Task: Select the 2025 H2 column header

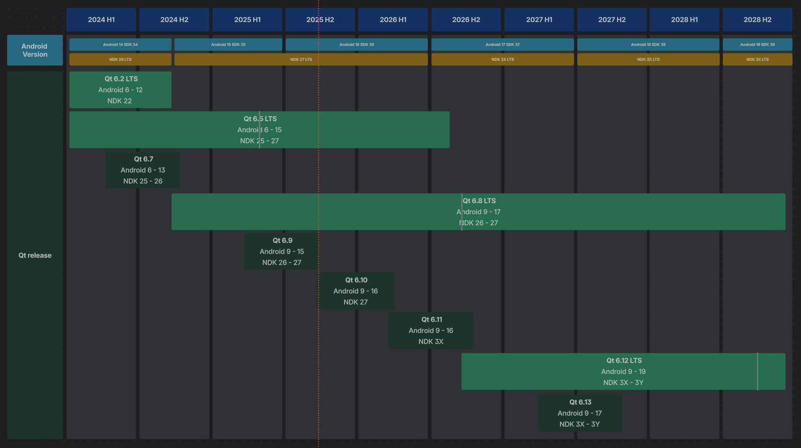Action: (320, 20)
